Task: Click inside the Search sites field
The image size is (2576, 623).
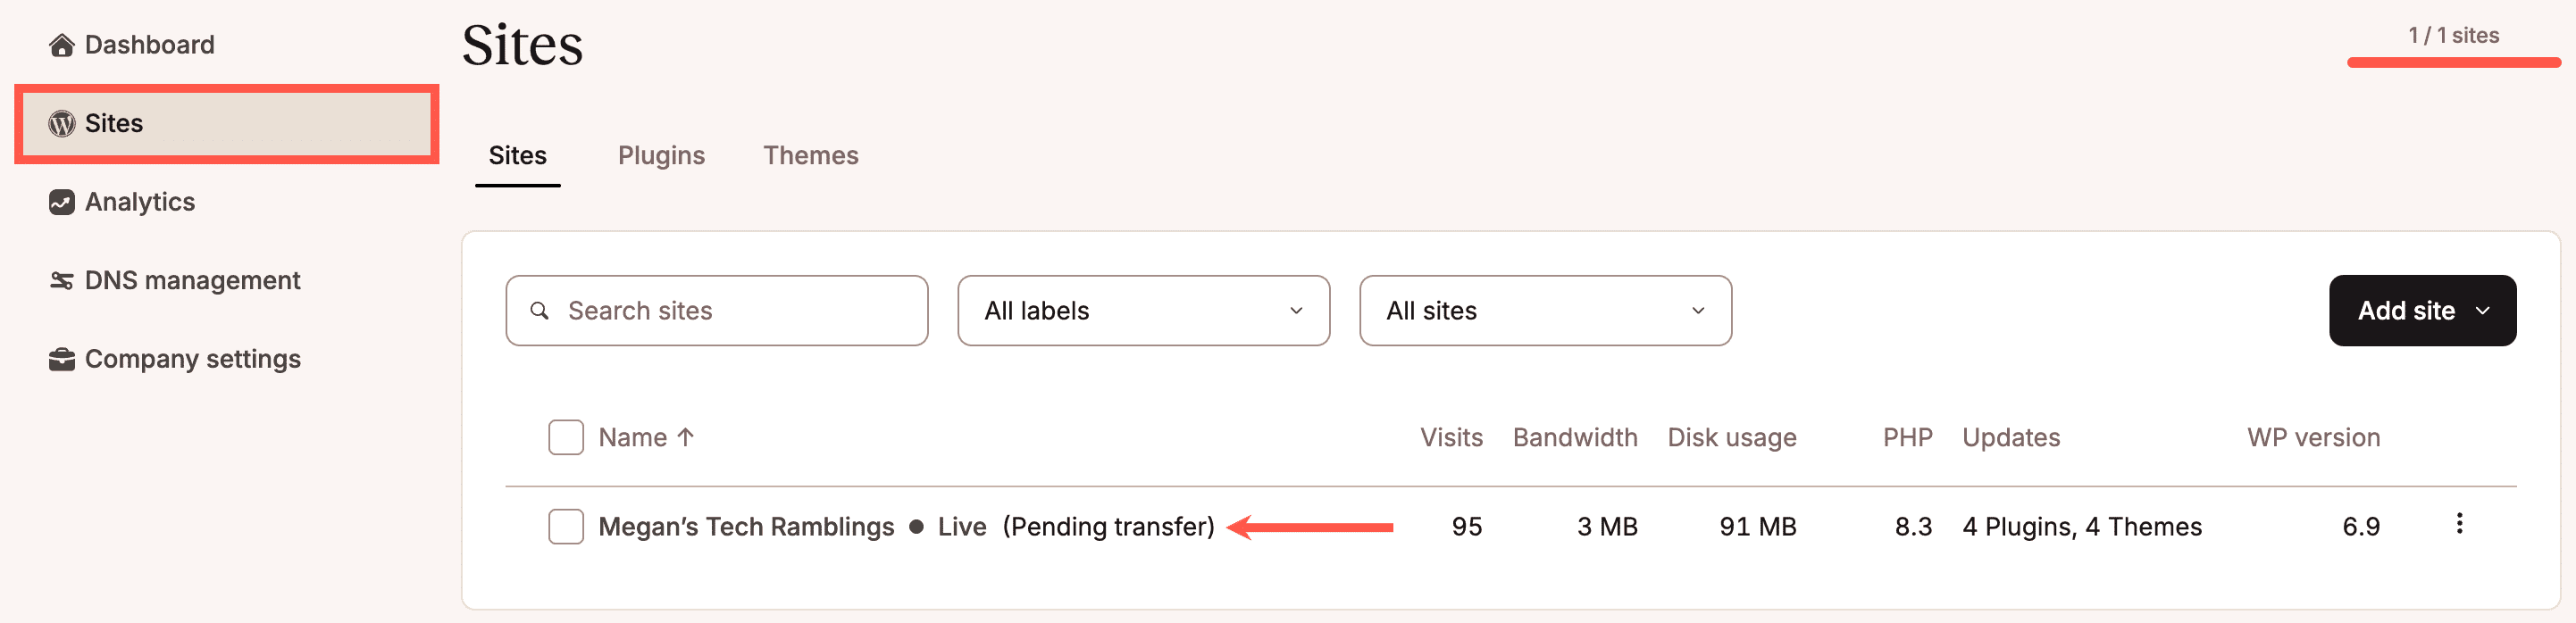Action: [716, 311]
